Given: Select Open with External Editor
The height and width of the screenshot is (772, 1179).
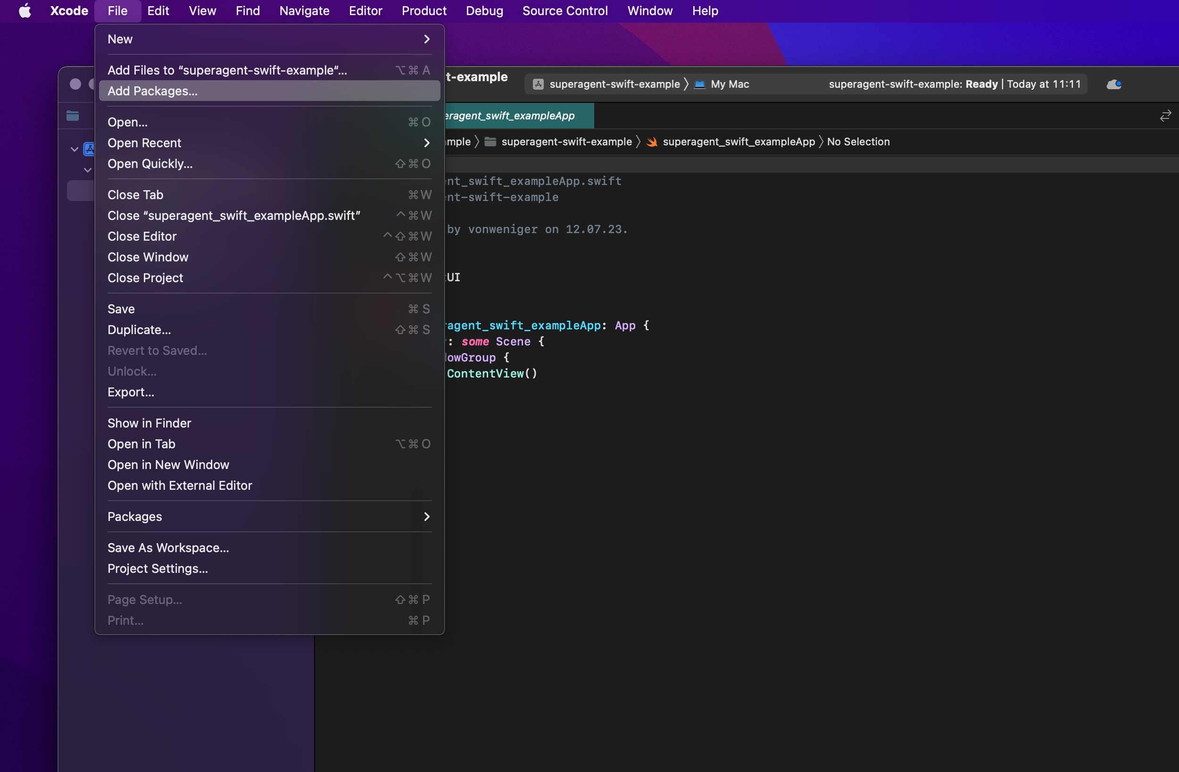Looking at the screenshot, I should (x=269, y=487).
